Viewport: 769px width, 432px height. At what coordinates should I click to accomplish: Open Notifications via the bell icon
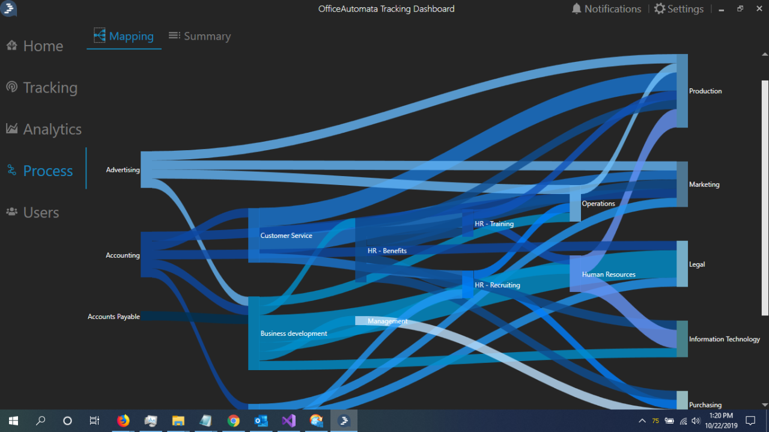[577, 9]
